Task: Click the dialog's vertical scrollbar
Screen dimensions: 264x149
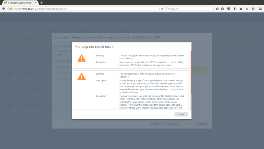Action: tap(191, 73)
